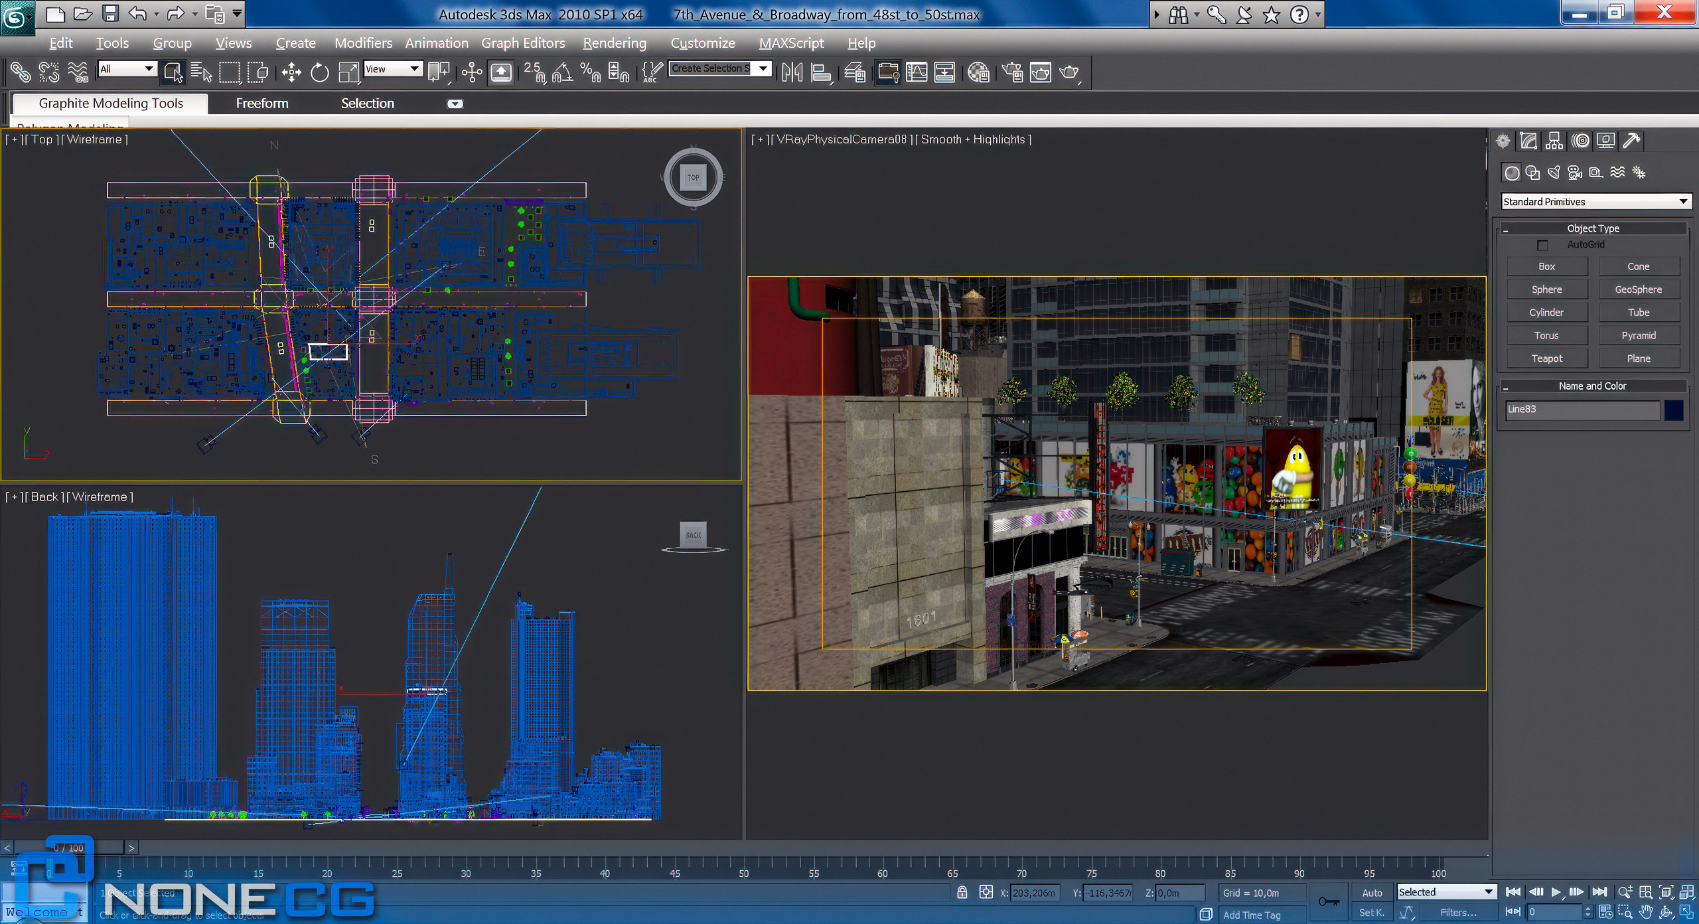Toggle Keyboard Shortcut Override button

click(501, 72)
